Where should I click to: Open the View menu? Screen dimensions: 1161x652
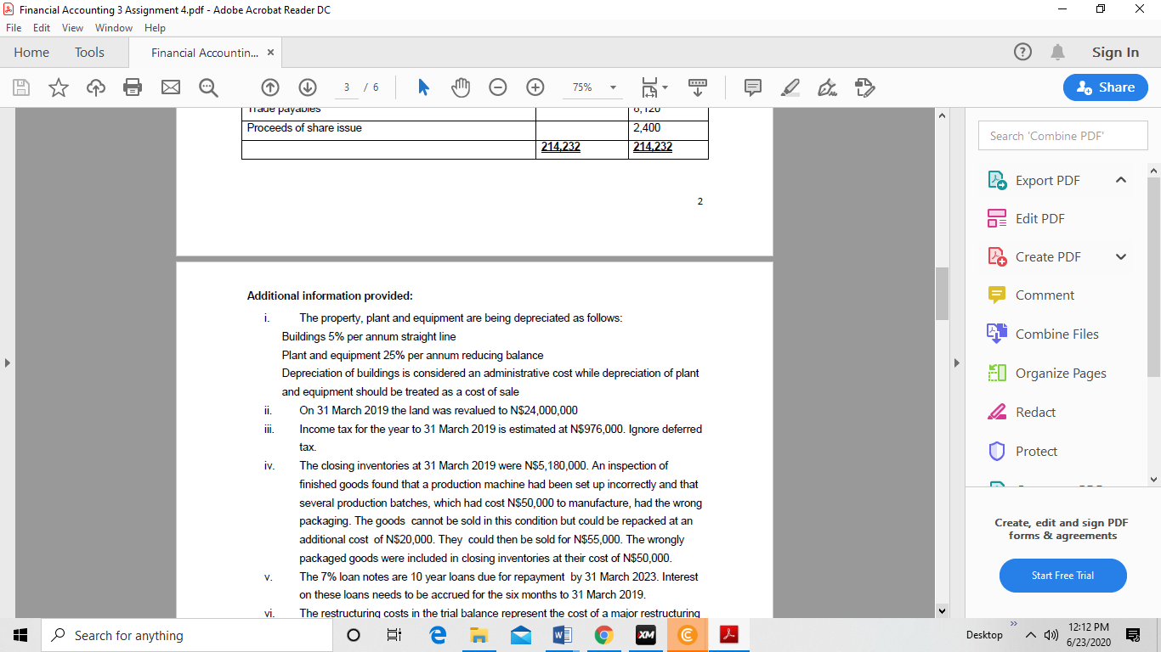pos(72,27)
